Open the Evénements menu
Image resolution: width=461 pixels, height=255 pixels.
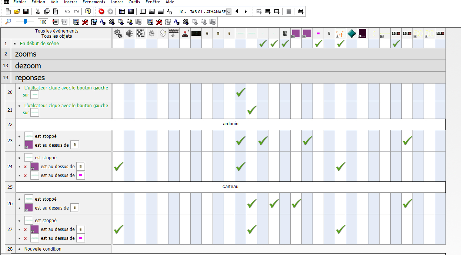pyautogui.click(x=93, y=2)
